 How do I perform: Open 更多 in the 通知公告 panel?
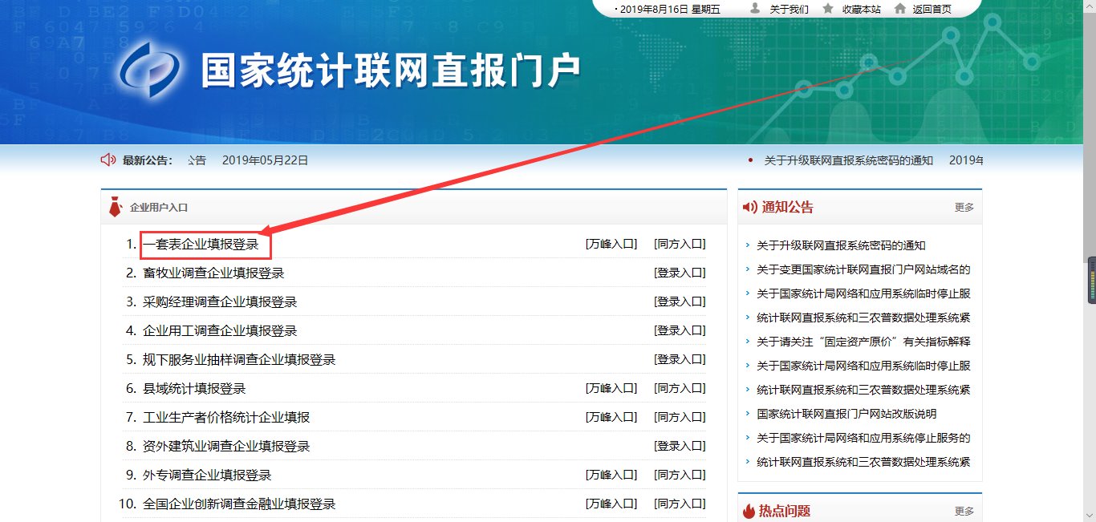pyautogui.click(x=963, y=206)
